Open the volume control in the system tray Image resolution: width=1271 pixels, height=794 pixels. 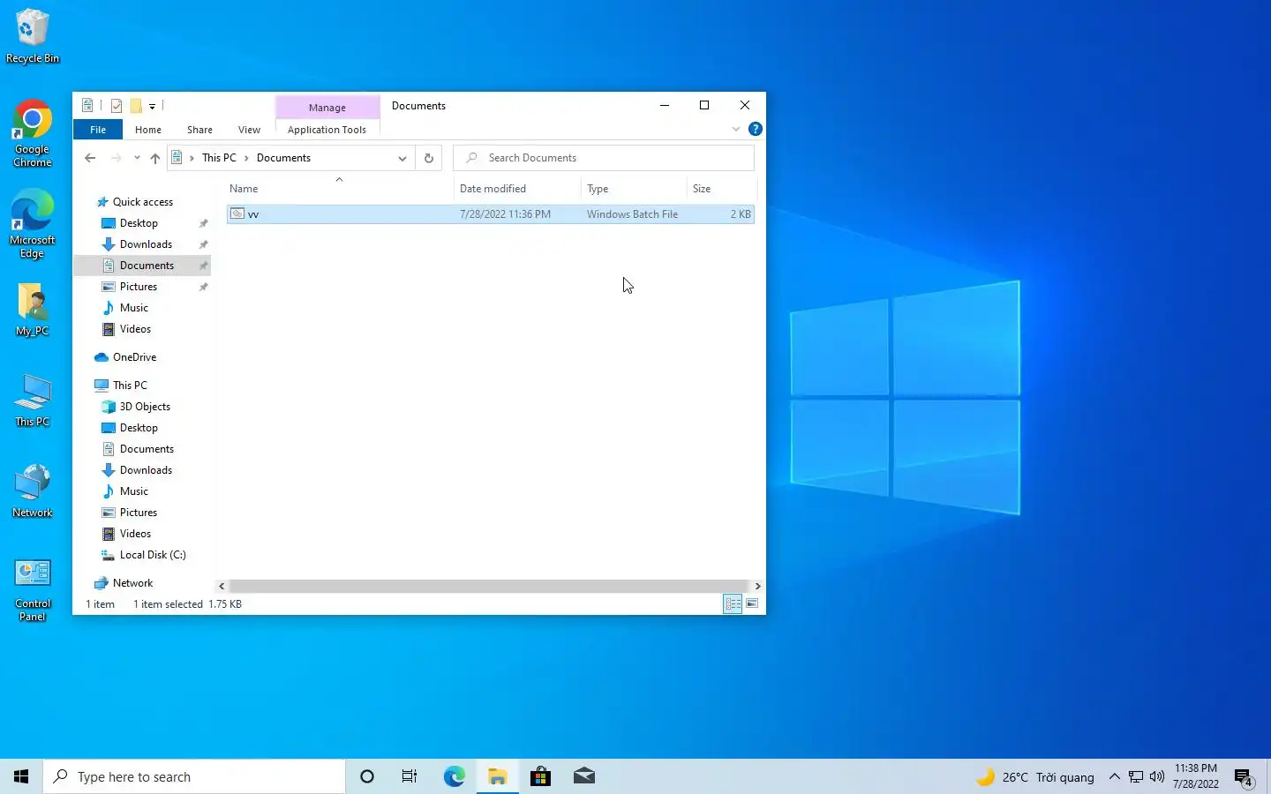pos(1157,777)
